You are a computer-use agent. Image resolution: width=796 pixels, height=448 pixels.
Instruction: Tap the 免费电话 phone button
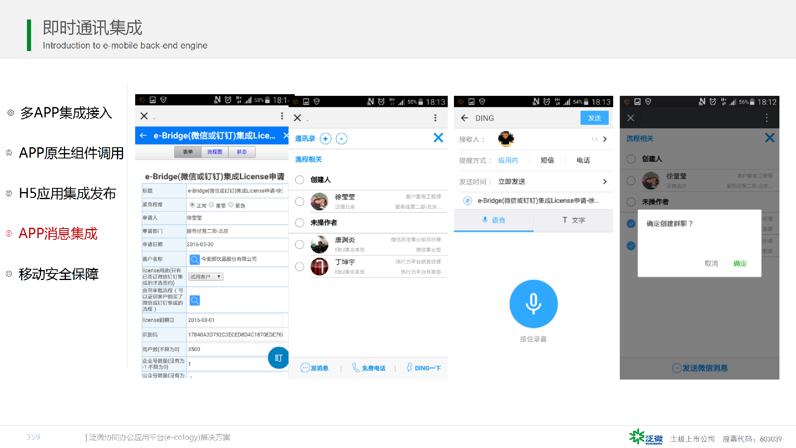click(369, 368)
